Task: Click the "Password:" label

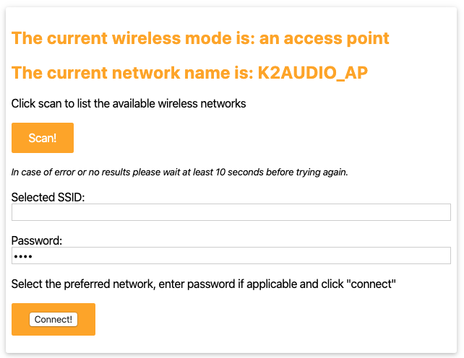Action: click(37, 240)
